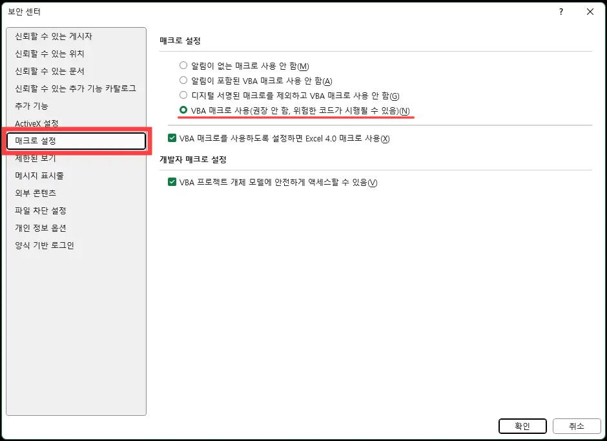Image resolution: width=607 pixels, height=441 pixels.
Task: Select 추가 기능 in the sidebar
Action: pyautogui.click(x=31, y=106)
